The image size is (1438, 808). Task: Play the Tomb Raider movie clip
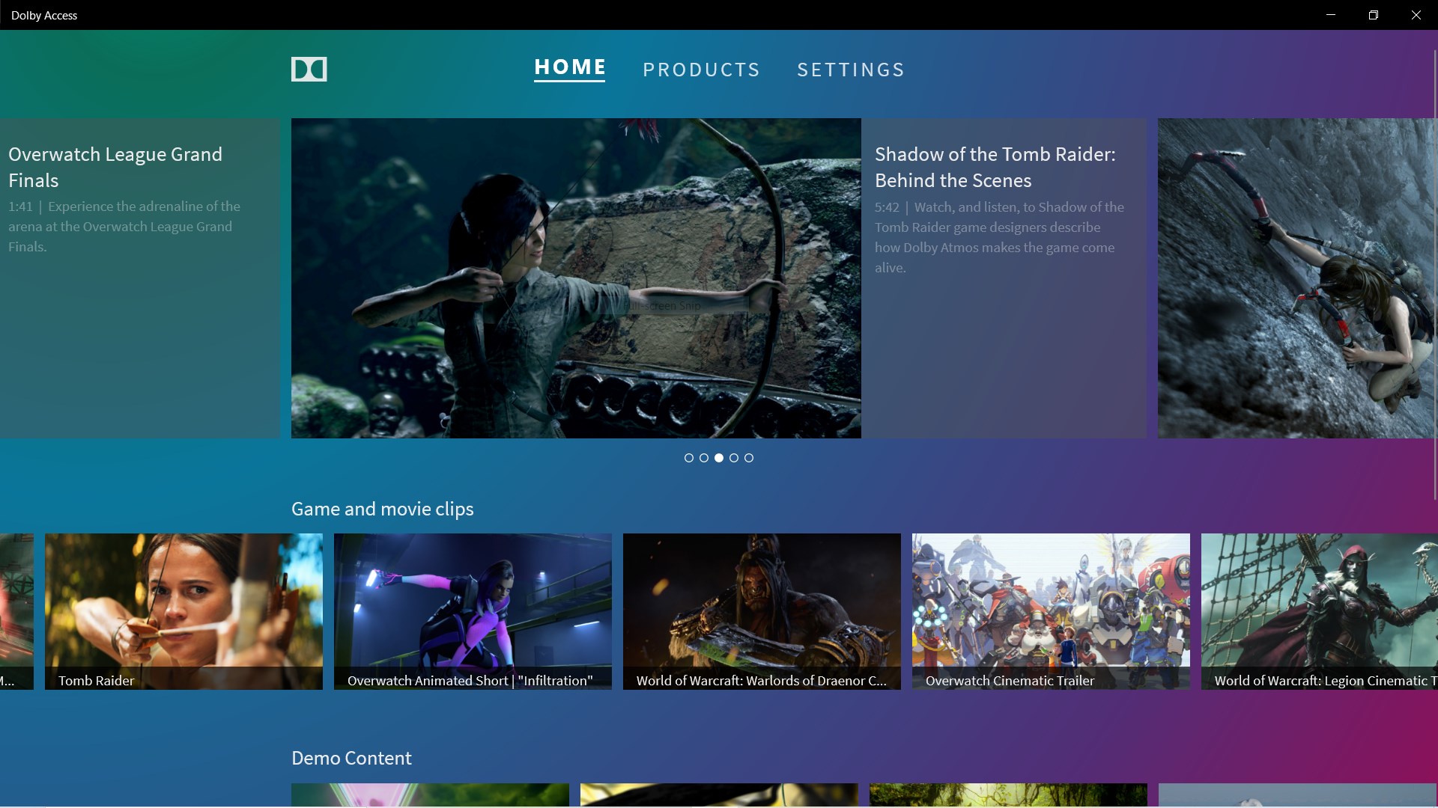tap(183, 611)
